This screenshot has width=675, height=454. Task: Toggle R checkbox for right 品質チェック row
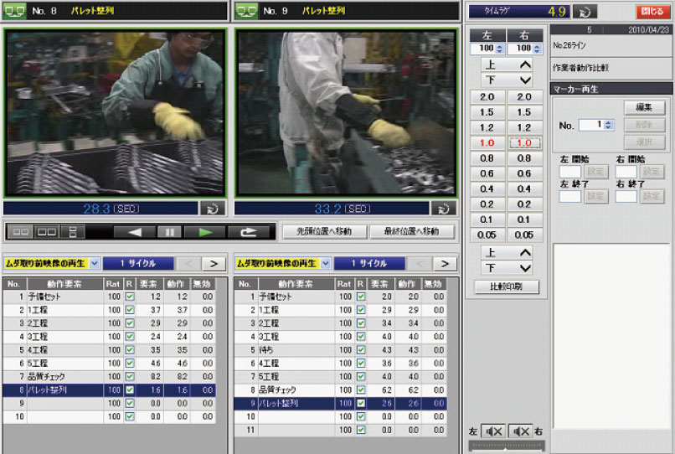(x=361, y=390)
